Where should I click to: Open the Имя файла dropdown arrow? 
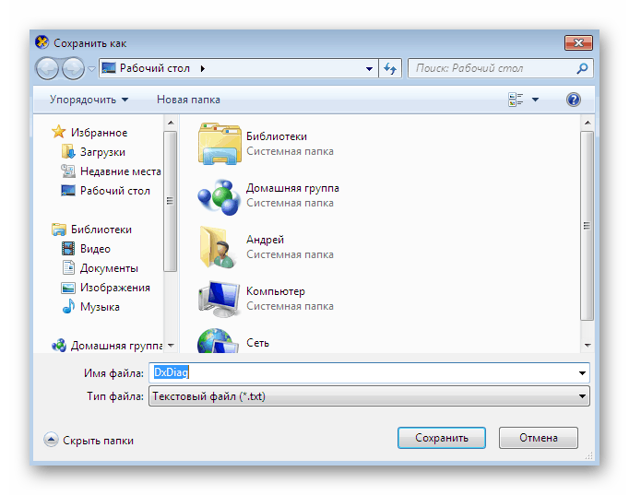tap(582, 372)
